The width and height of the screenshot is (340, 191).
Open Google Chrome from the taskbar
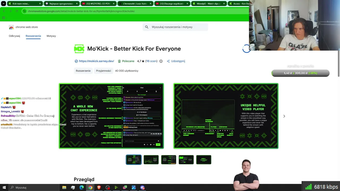[90, 188]
